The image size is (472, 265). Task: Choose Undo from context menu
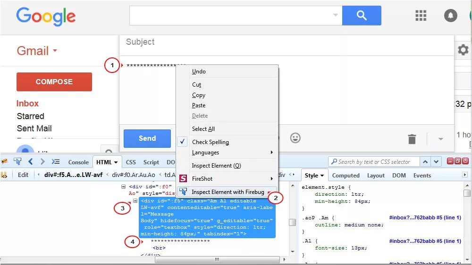tap(199, 72)
